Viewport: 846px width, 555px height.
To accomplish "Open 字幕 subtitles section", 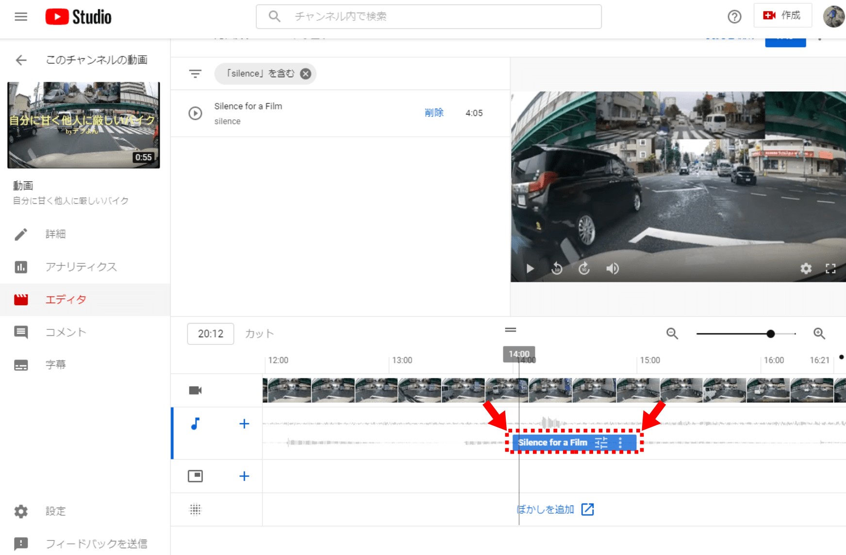I will click(x=85, y=364).
